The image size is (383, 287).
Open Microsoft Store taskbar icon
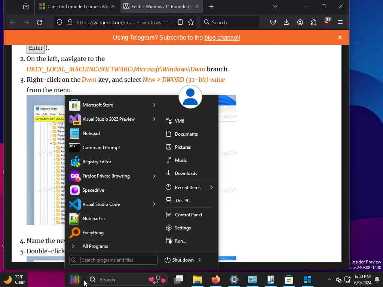click(289, 280)
